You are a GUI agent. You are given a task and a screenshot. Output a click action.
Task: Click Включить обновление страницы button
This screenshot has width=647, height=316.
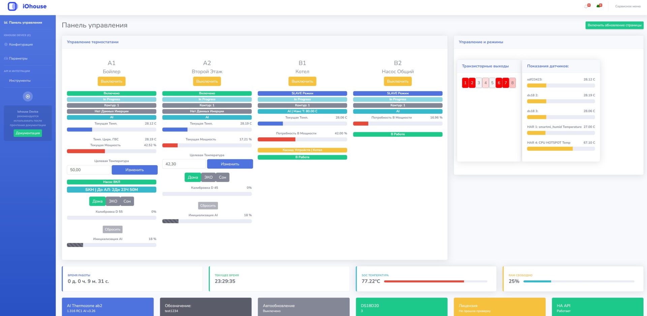614,25
